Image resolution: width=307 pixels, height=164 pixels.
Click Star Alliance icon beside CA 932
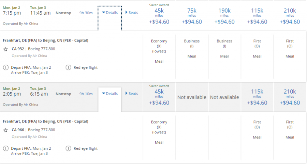[x=5, y=49]
